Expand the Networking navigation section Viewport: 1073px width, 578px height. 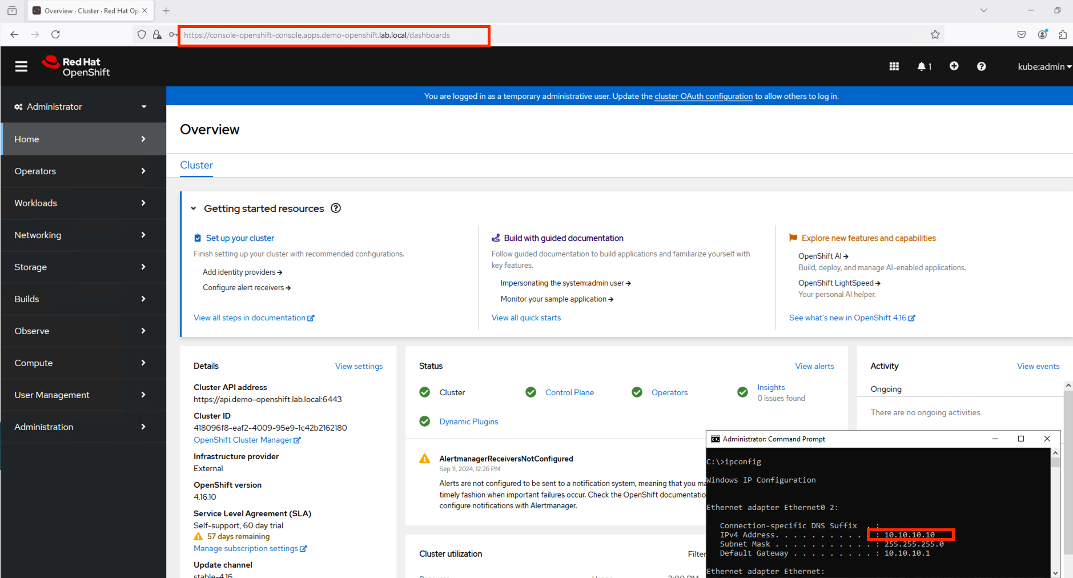(83, 235)
